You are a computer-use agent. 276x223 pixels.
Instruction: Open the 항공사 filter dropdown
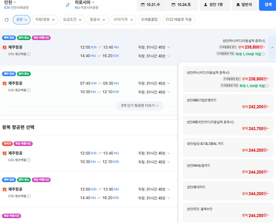point(97,20)
